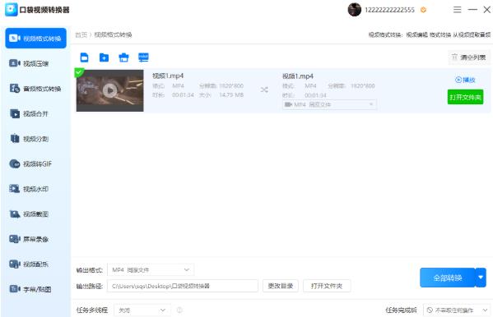Open 视频格式转换 in the sidebar
Viewport: 493px width, 317px height.
(35, 39)
